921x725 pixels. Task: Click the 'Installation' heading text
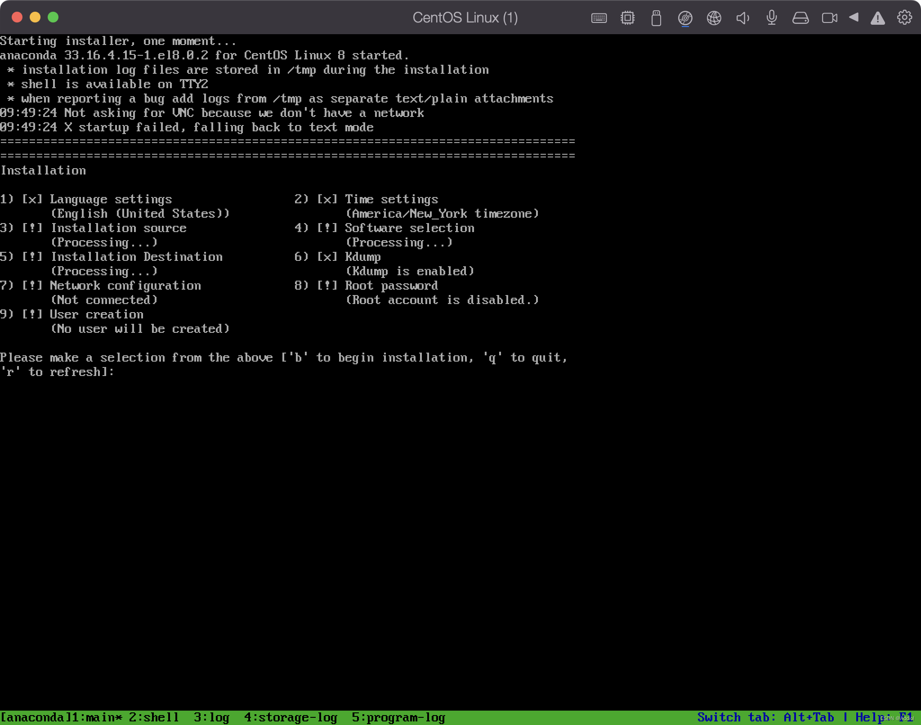point(43,170)
